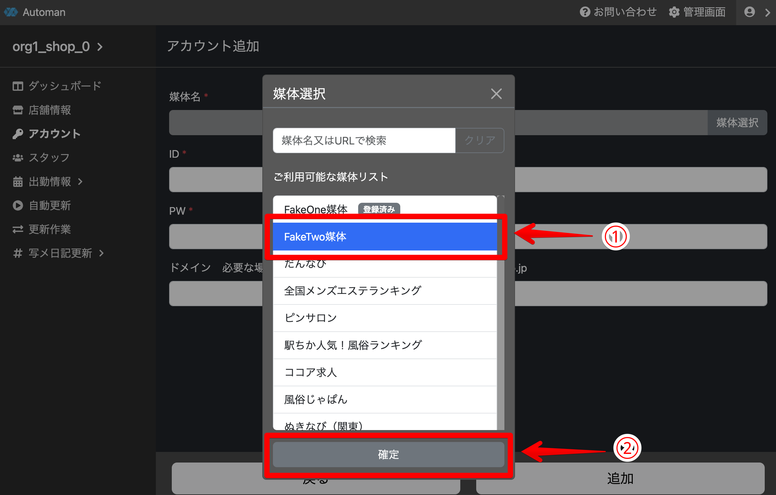Open the user profile icon
Screen dimensions: 776x495
[749, 12]
